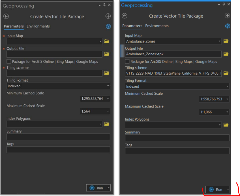Open the Tiling scheme file browser

[x=226, y=73]
